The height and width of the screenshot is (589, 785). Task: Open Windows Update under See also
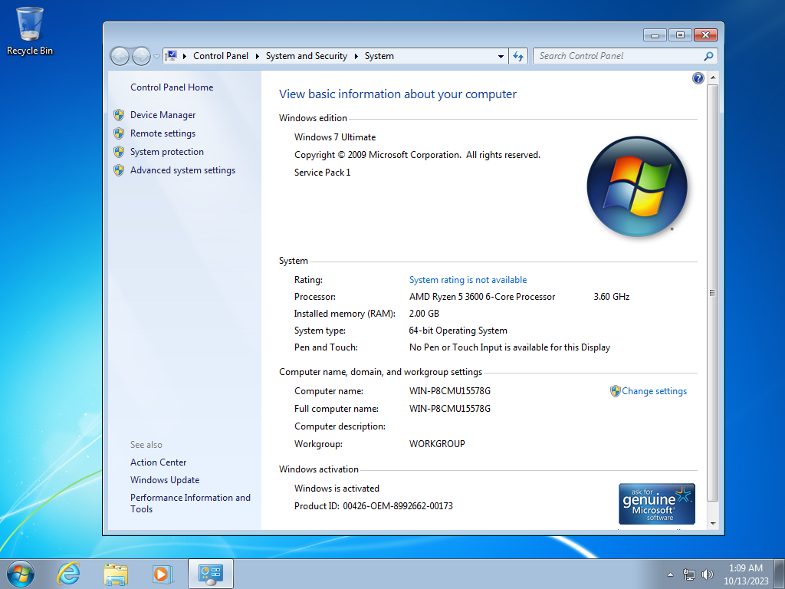point(165,480)
